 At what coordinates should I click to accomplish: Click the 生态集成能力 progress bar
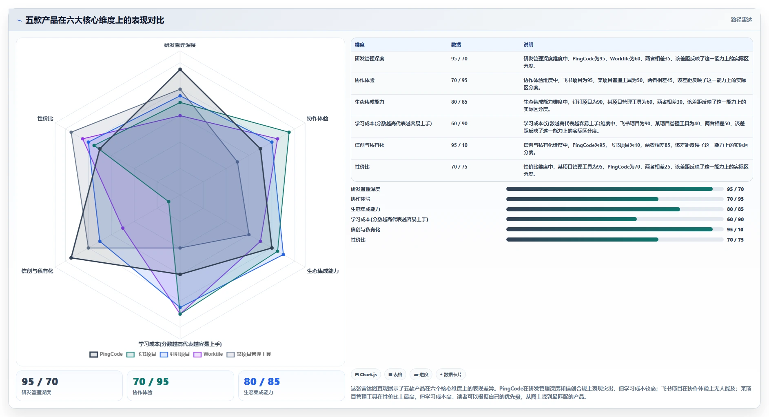pos(615,209)
